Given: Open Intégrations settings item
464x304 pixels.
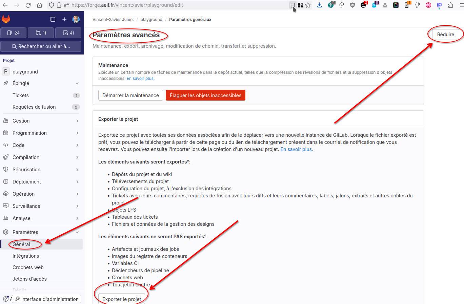Looking at the screenshot, I should (x=41, y=256).
